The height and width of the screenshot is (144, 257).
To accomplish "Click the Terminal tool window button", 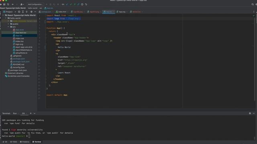I will (x=37, y=142).
